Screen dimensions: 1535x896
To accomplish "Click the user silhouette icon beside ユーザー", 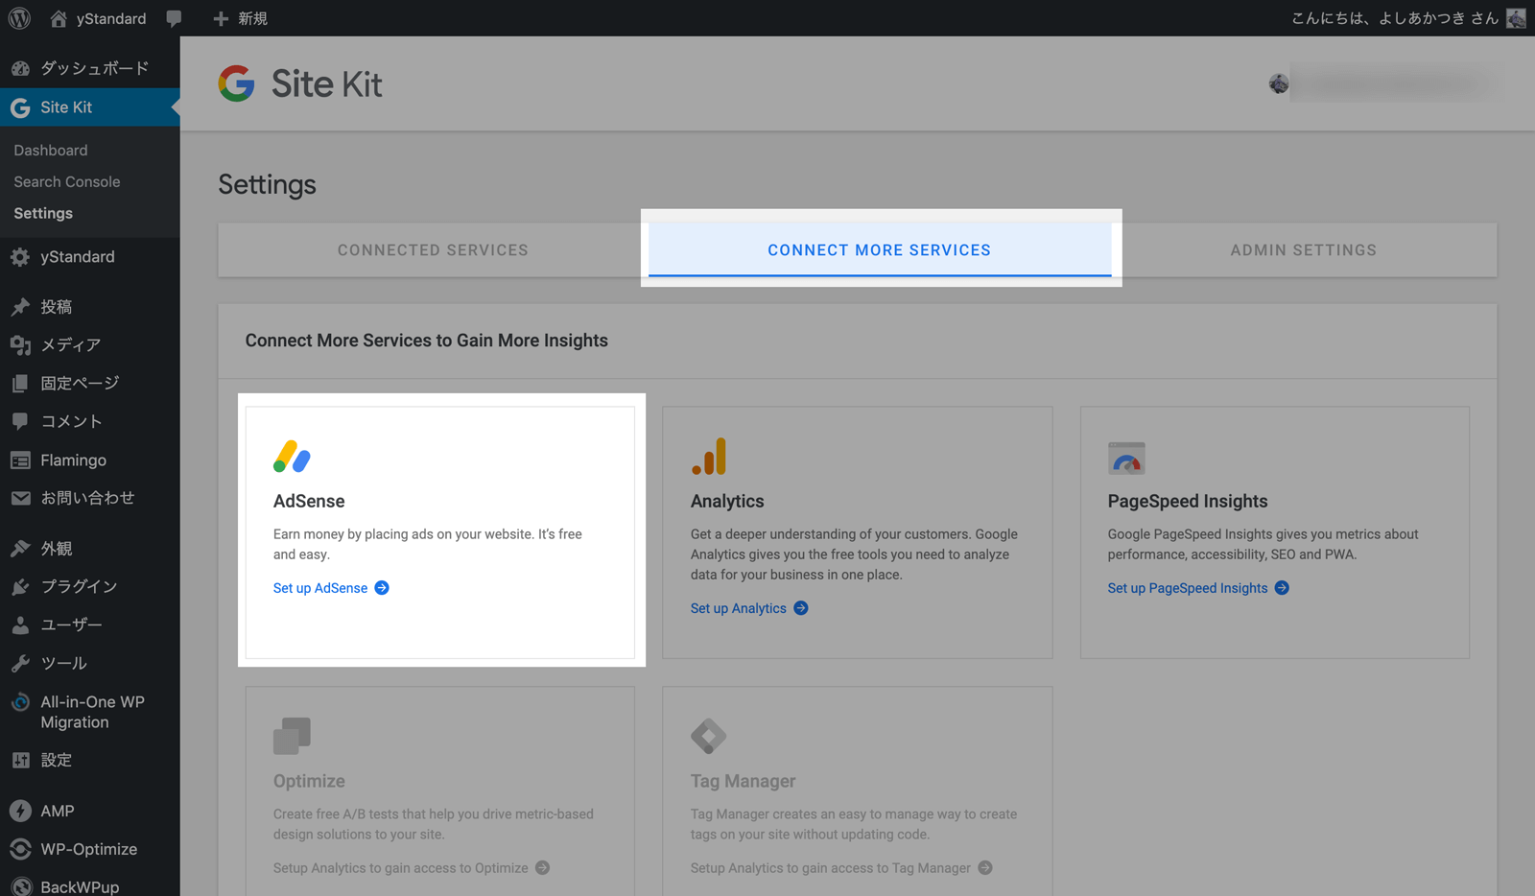I will (x=20, y=625).
